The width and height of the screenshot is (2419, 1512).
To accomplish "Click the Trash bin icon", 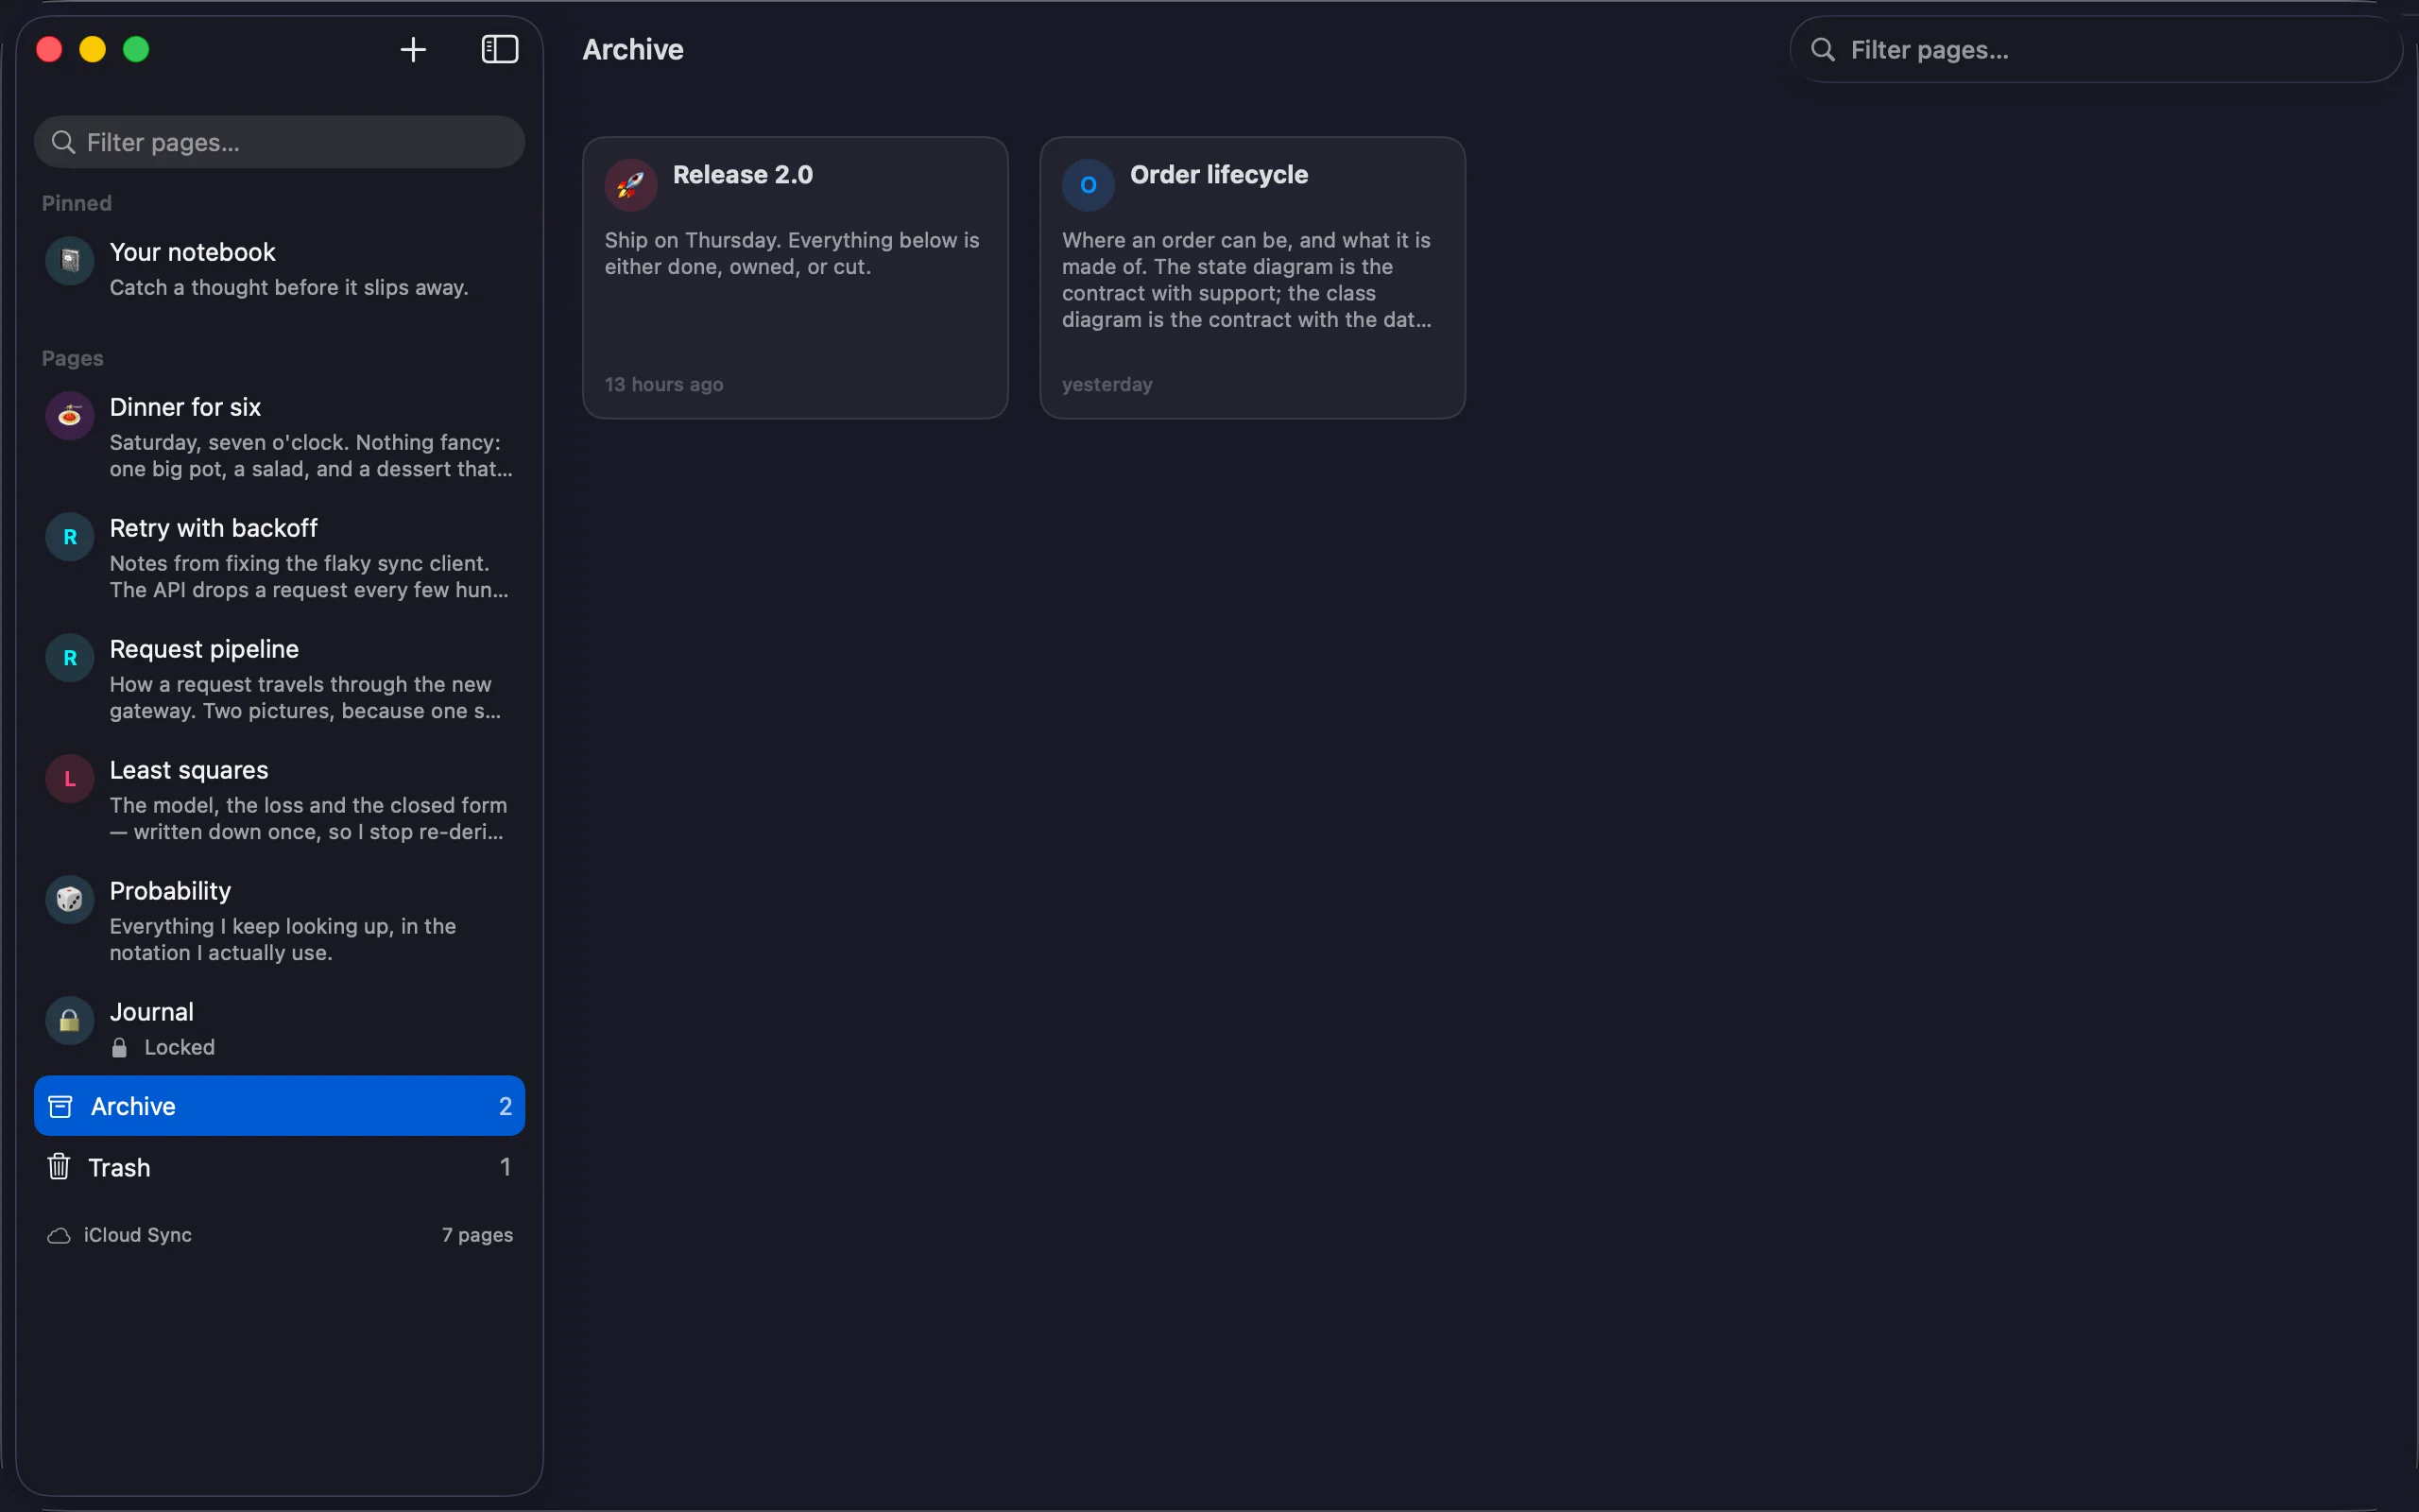I will [x=59, y=1167].
